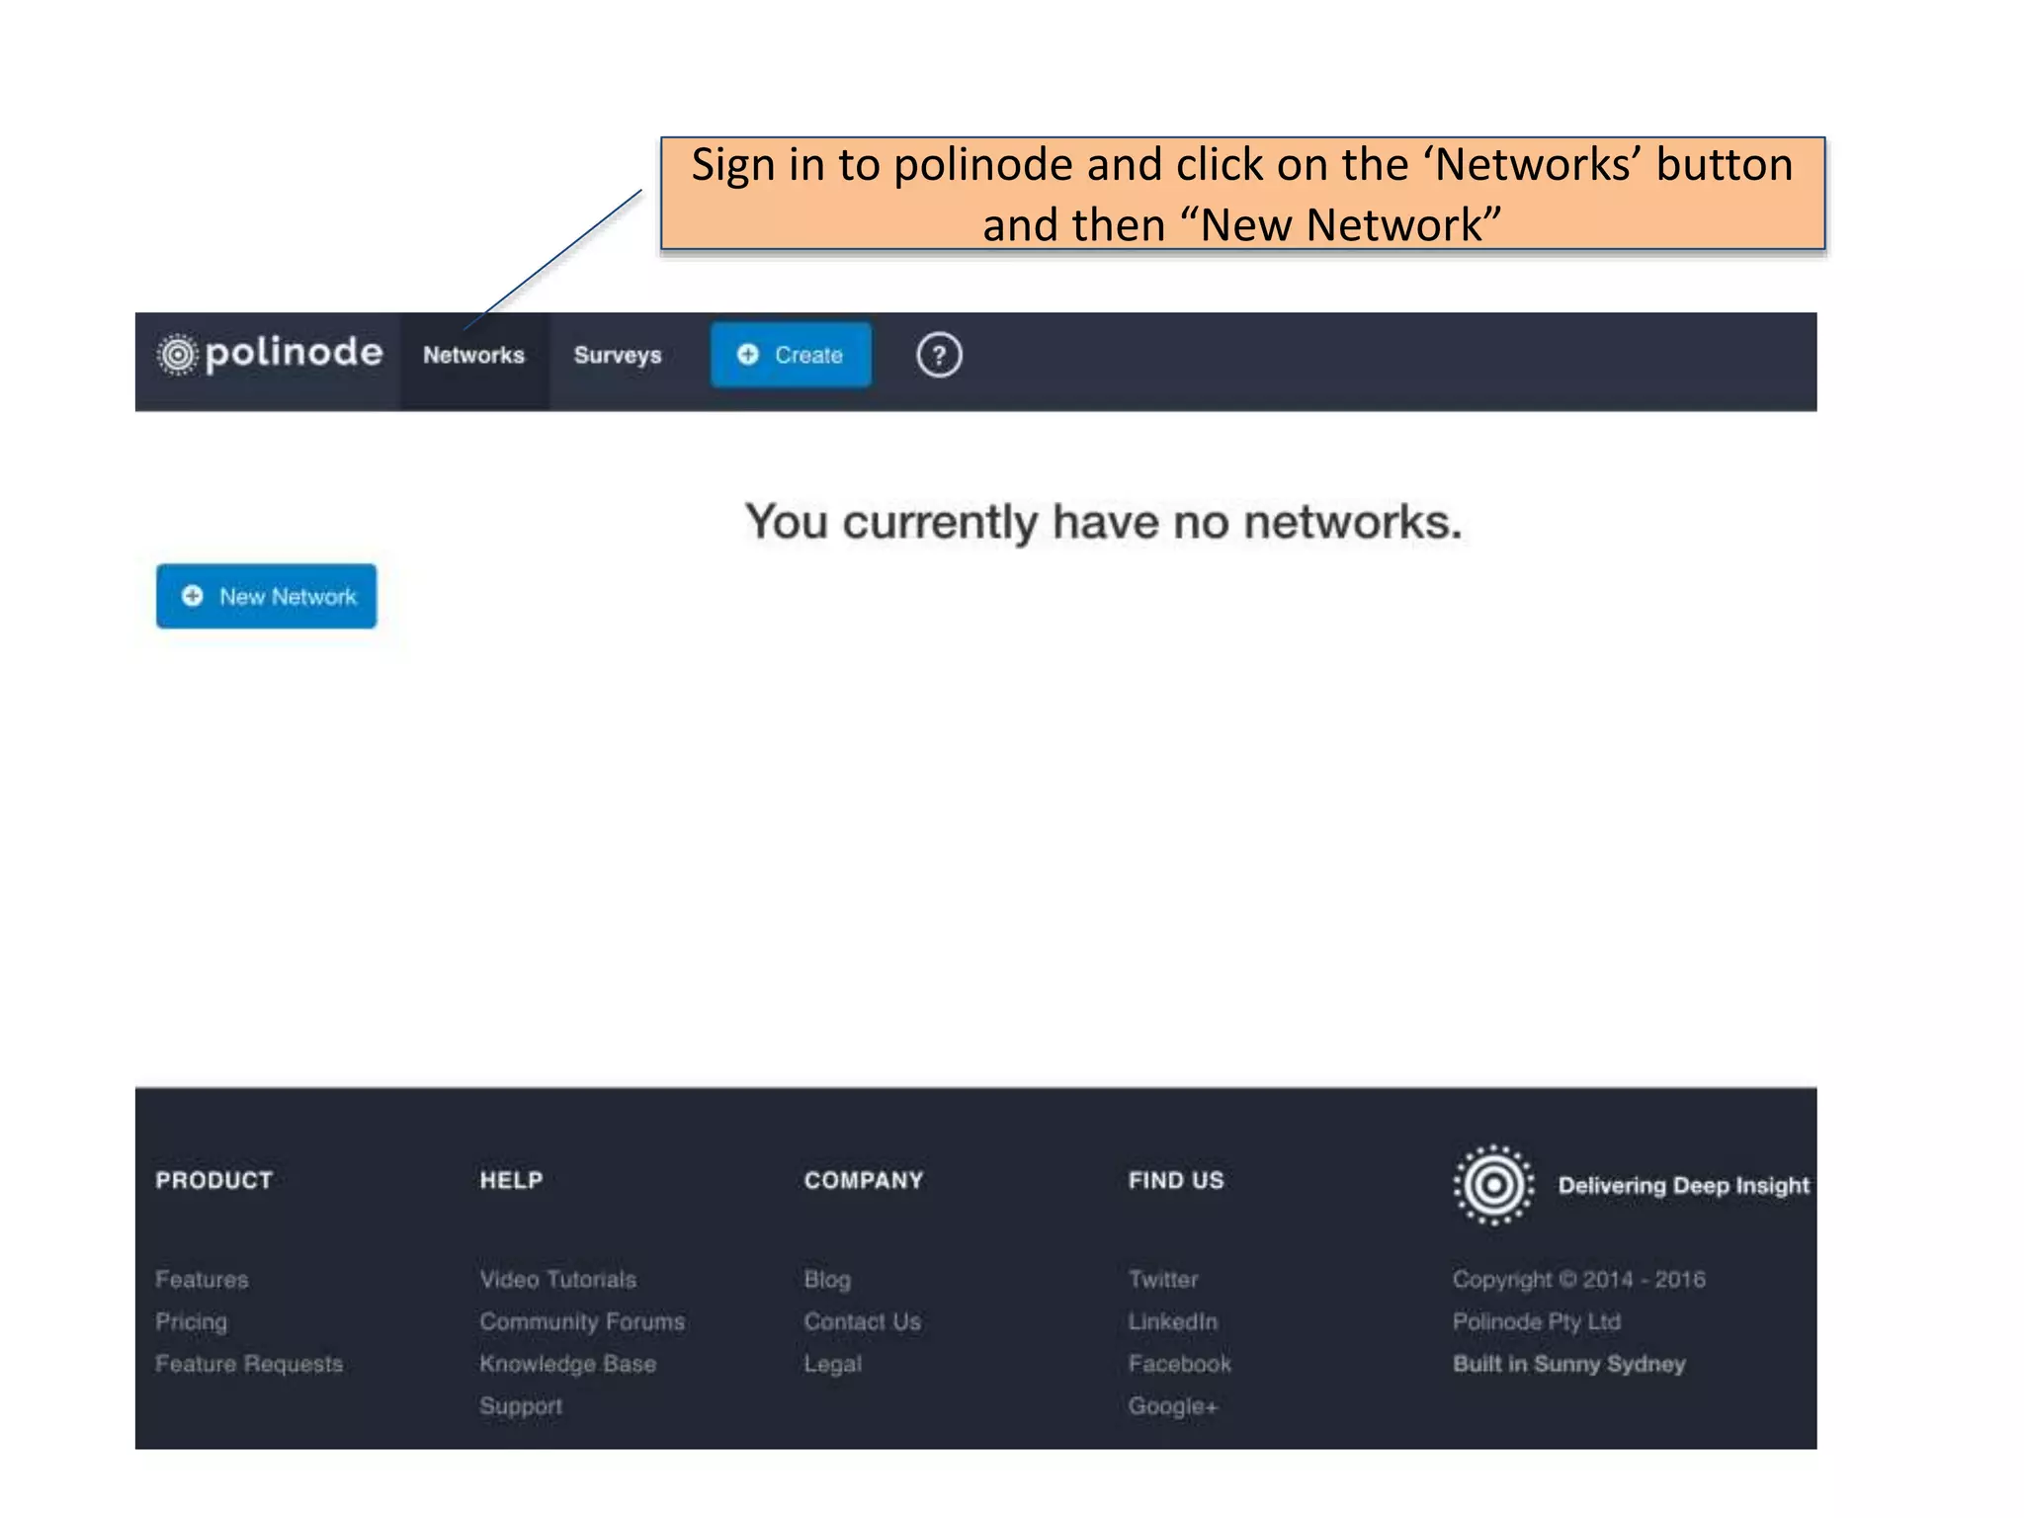Click the polinode logo in header
The width and height of the screenshot is (2024, 1518).
tap(270, 354)
